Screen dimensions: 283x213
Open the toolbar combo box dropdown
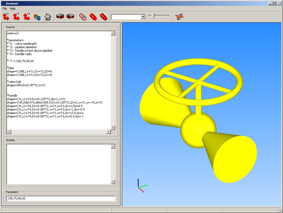coord(143,17)
